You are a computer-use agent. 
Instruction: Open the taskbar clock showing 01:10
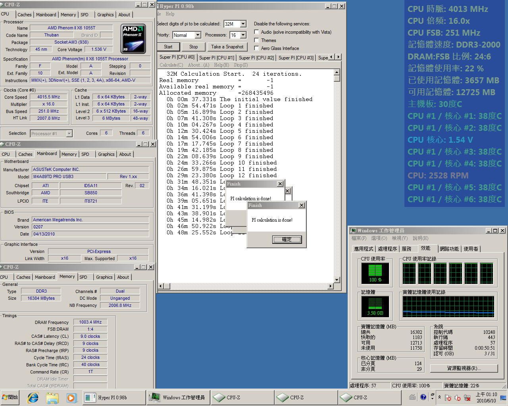486,397
